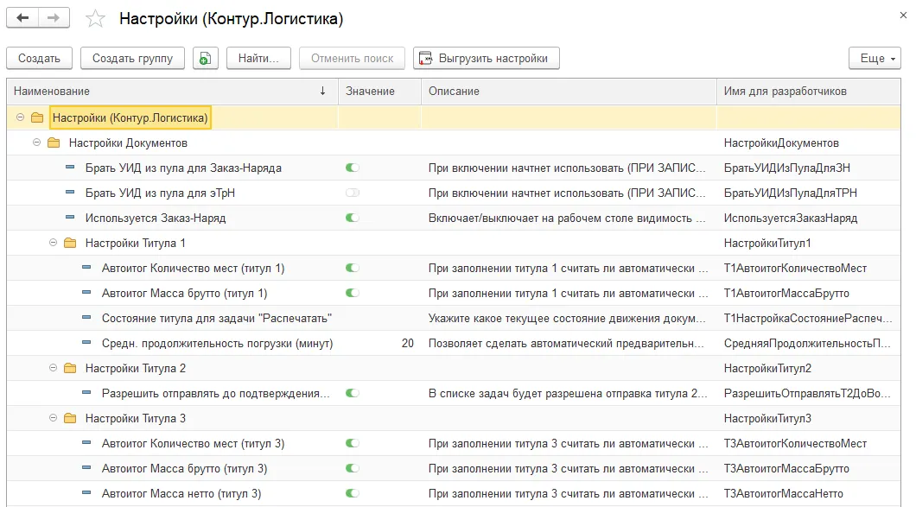Enable switch for Брать УИД из пула для эТрН
This screenshot has width=916, height=507.
click(353, 193)
